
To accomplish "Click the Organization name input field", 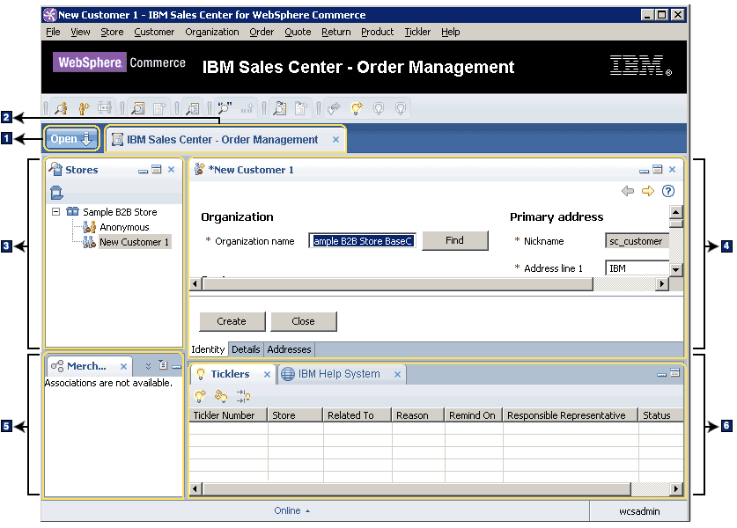I will coord(362,241).
